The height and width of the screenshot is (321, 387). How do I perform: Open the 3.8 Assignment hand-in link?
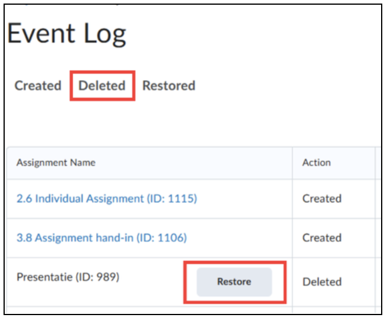[x=101, y=238]
